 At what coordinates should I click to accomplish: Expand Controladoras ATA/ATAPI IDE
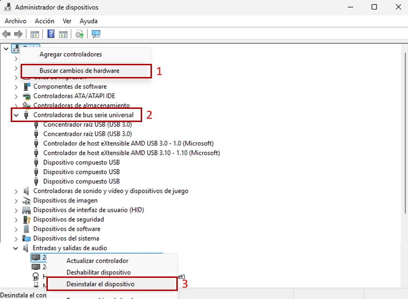pos(16,96)
